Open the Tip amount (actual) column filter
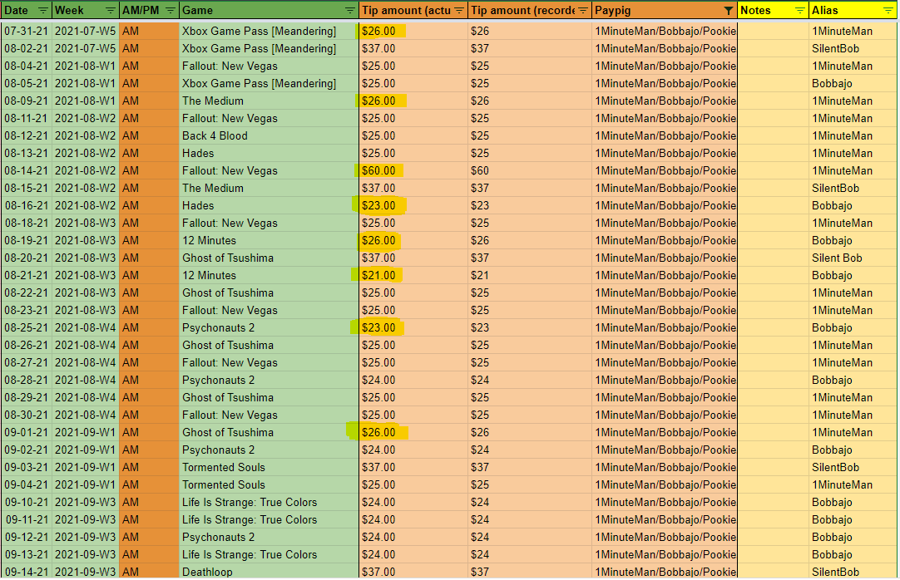 point(459,10)
